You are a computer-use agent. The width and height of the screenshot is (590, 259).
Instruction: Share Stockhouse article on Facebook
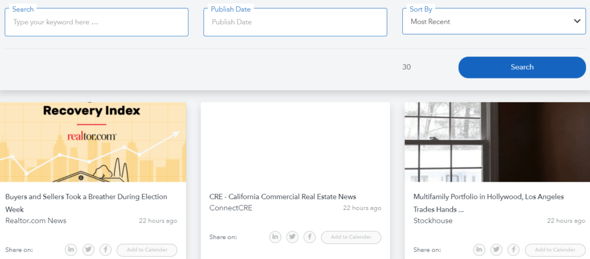click(514, 250)
